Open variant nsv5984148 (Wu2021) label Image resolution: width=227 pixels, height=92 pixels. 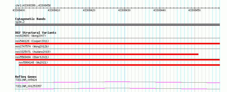pos(33,62)
